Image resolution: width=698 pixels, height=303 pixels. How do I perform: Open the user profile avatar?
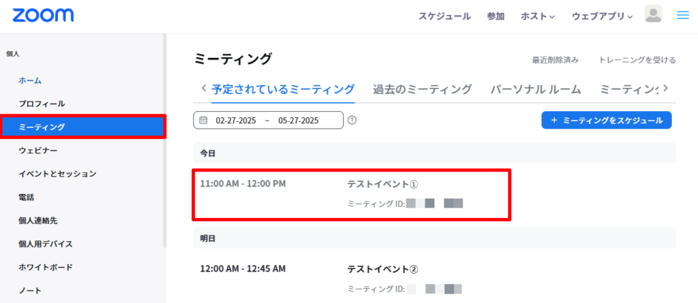pyautogui.click(x=653, y=14)
